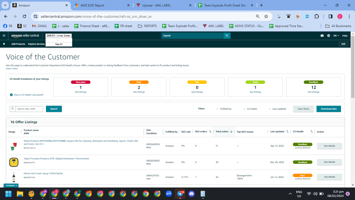The image size is (355, 200).
Task: Click the magnifier button in the top search bar
Action: (227, 36)
